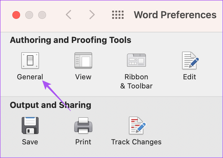The width and height of the screenshot is (223, 158).
Task: Open the General preferences icon
Action: click(30, 60)
